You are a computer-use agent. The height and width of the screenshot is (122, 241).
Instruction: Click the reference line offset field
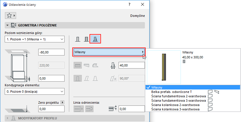click(x=132, y=109)
